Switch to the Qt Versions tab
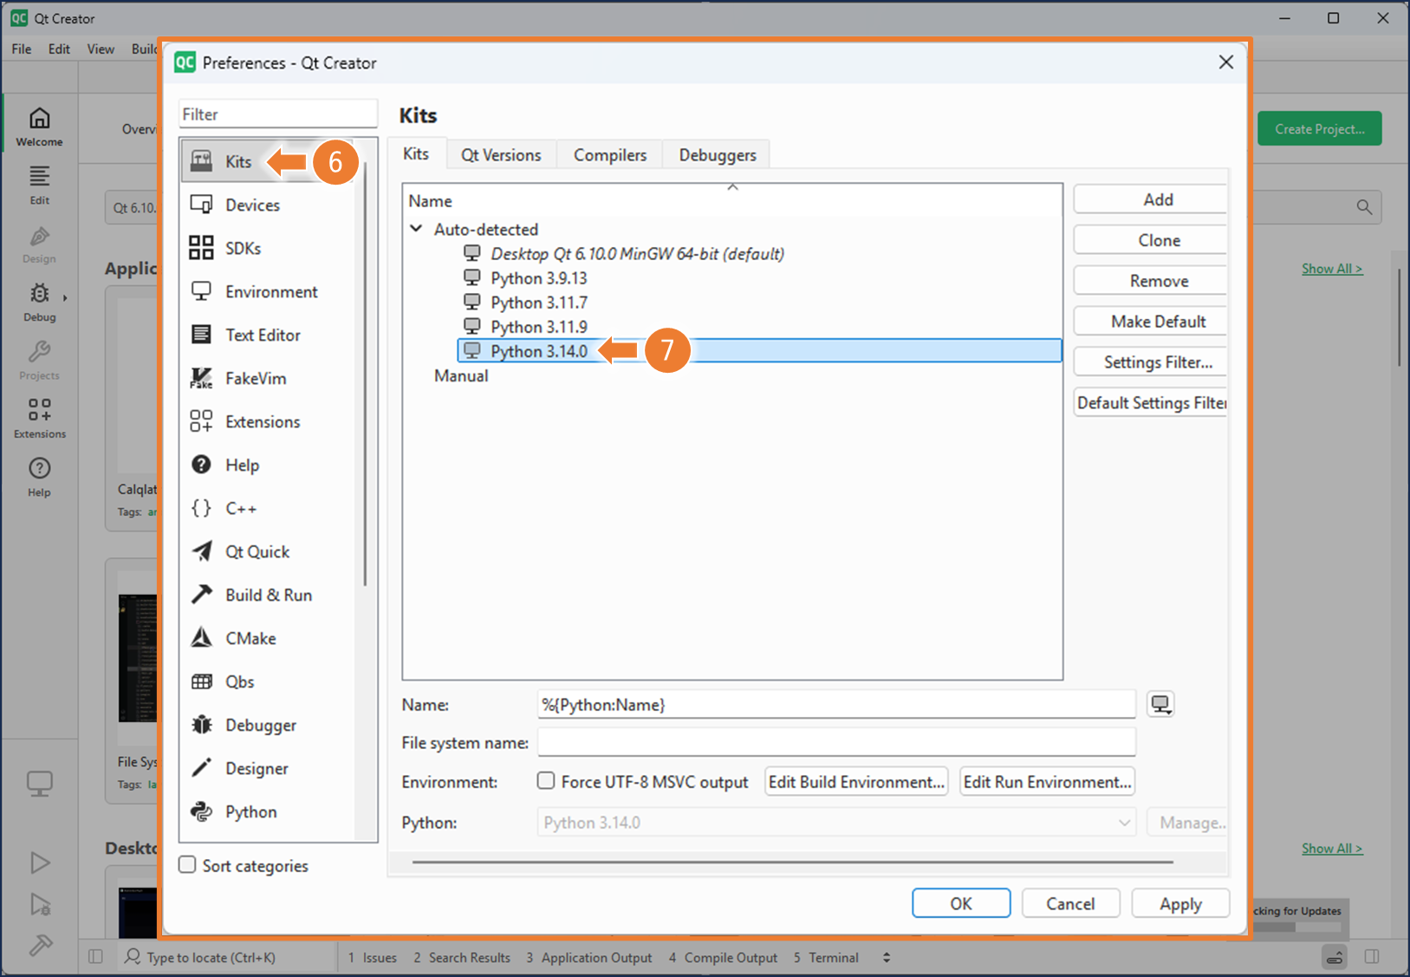Screen dimensions: 1410x977 (x=501, y=154)
